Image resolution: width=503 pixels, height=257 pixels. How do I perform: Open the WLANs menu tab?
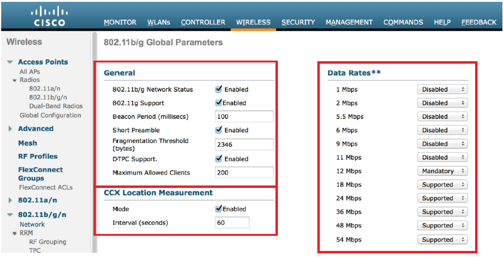(x=158, y=22)
